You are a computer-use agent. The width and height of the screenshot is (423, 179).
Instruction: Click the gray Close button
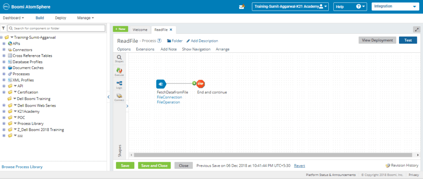(183, 165)
